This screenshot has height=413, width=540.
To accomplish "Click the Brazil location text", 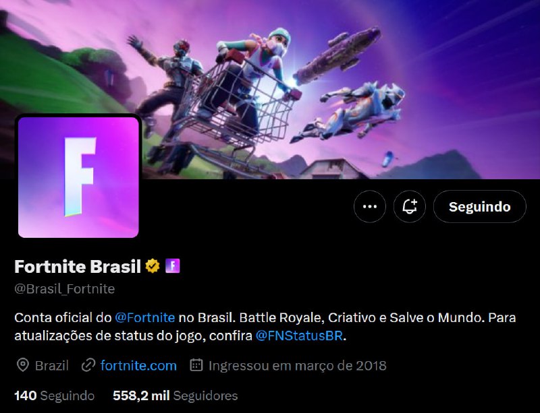I will tap(52, 365).
